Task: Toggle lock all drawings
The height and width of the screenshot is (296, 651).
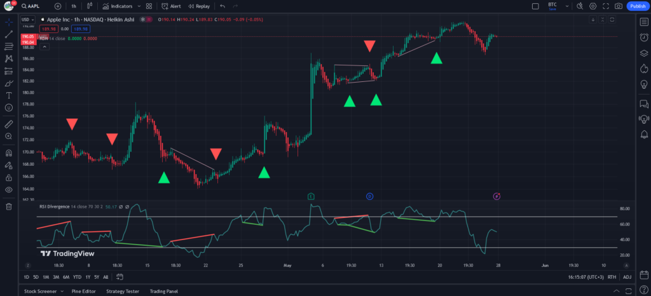Action: pyautogui.click(x=9, y=177)
